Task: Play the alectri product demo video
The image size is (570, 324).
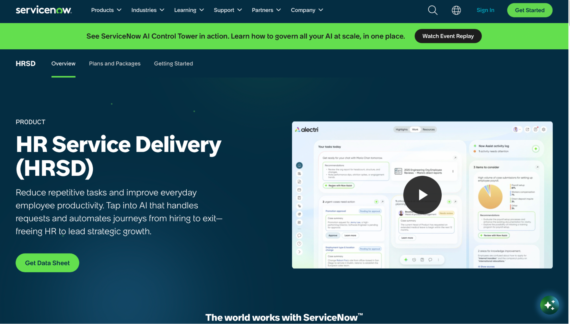Action: click(x=422, y=195)
